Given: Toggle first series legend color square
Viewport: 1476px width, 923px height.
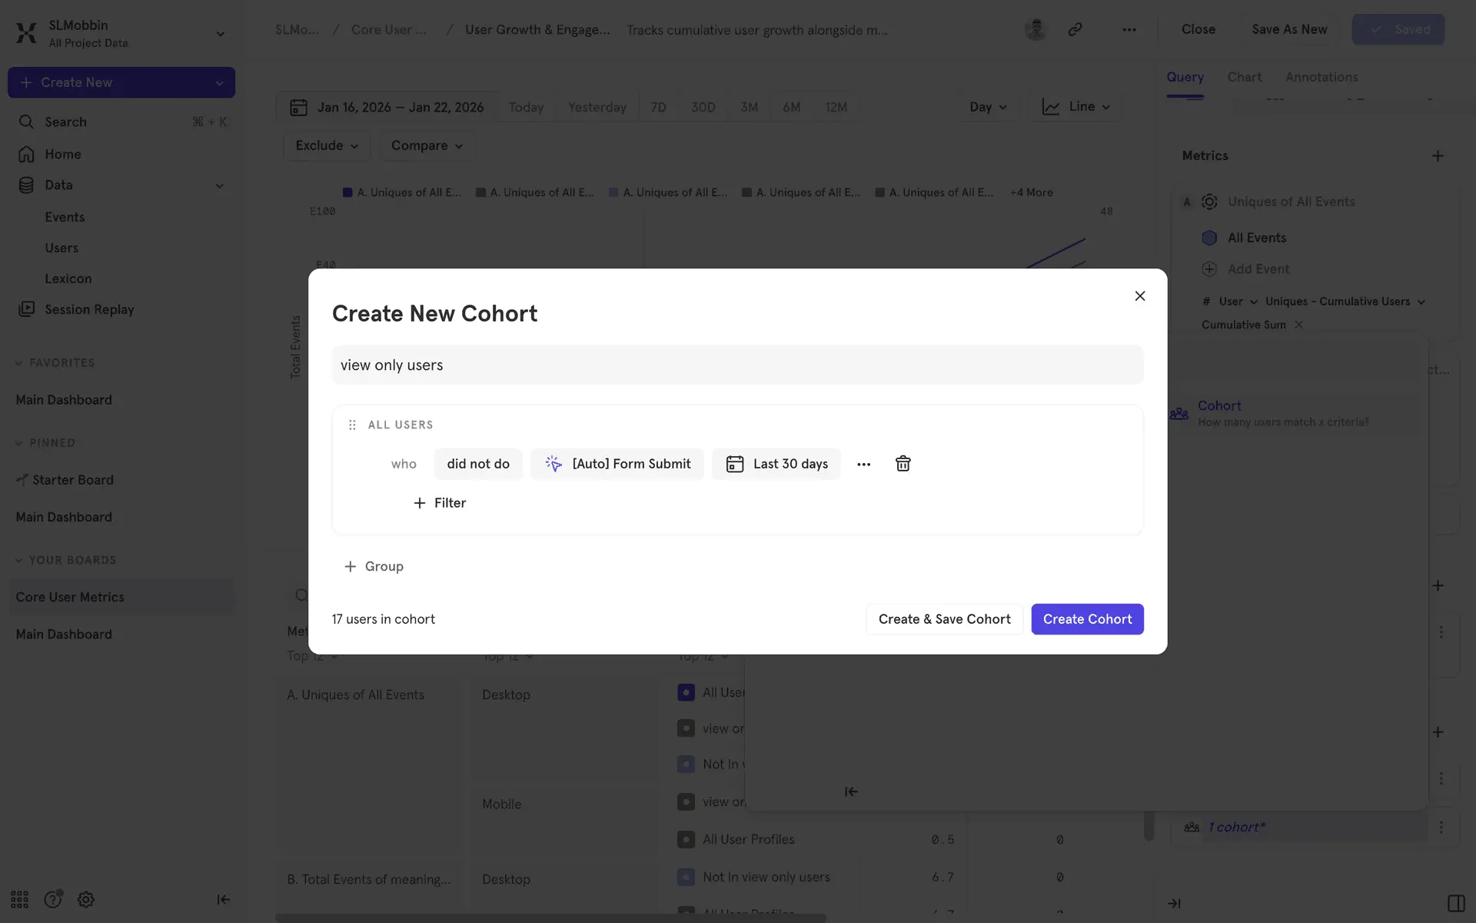Looking at the screenshot, I should coord(347,192).
